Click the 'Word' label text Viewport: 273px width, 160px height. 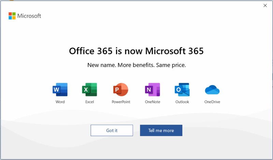coord(60,102)
